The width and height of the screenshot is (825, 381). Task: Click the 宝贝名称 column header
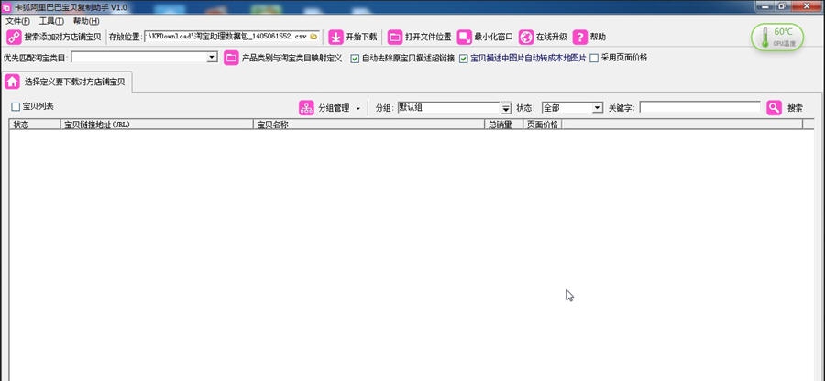click(x=368, y=125)
